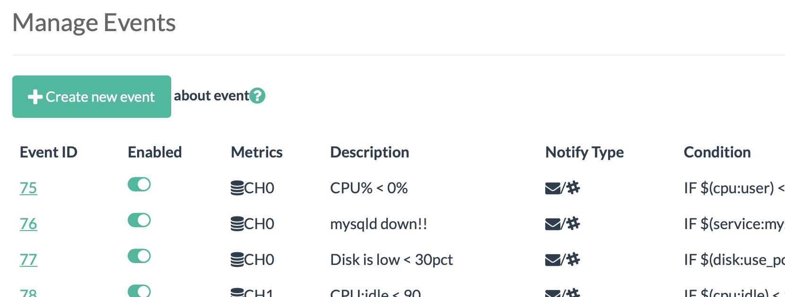Click the Event ID column header

click(48, 152)
